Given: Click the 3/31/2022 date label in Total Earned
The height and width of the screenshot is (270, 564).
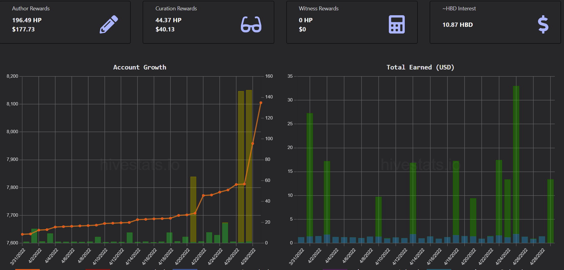Looking at the screenshot, I should pyautogui.click(x=297, y=257).
